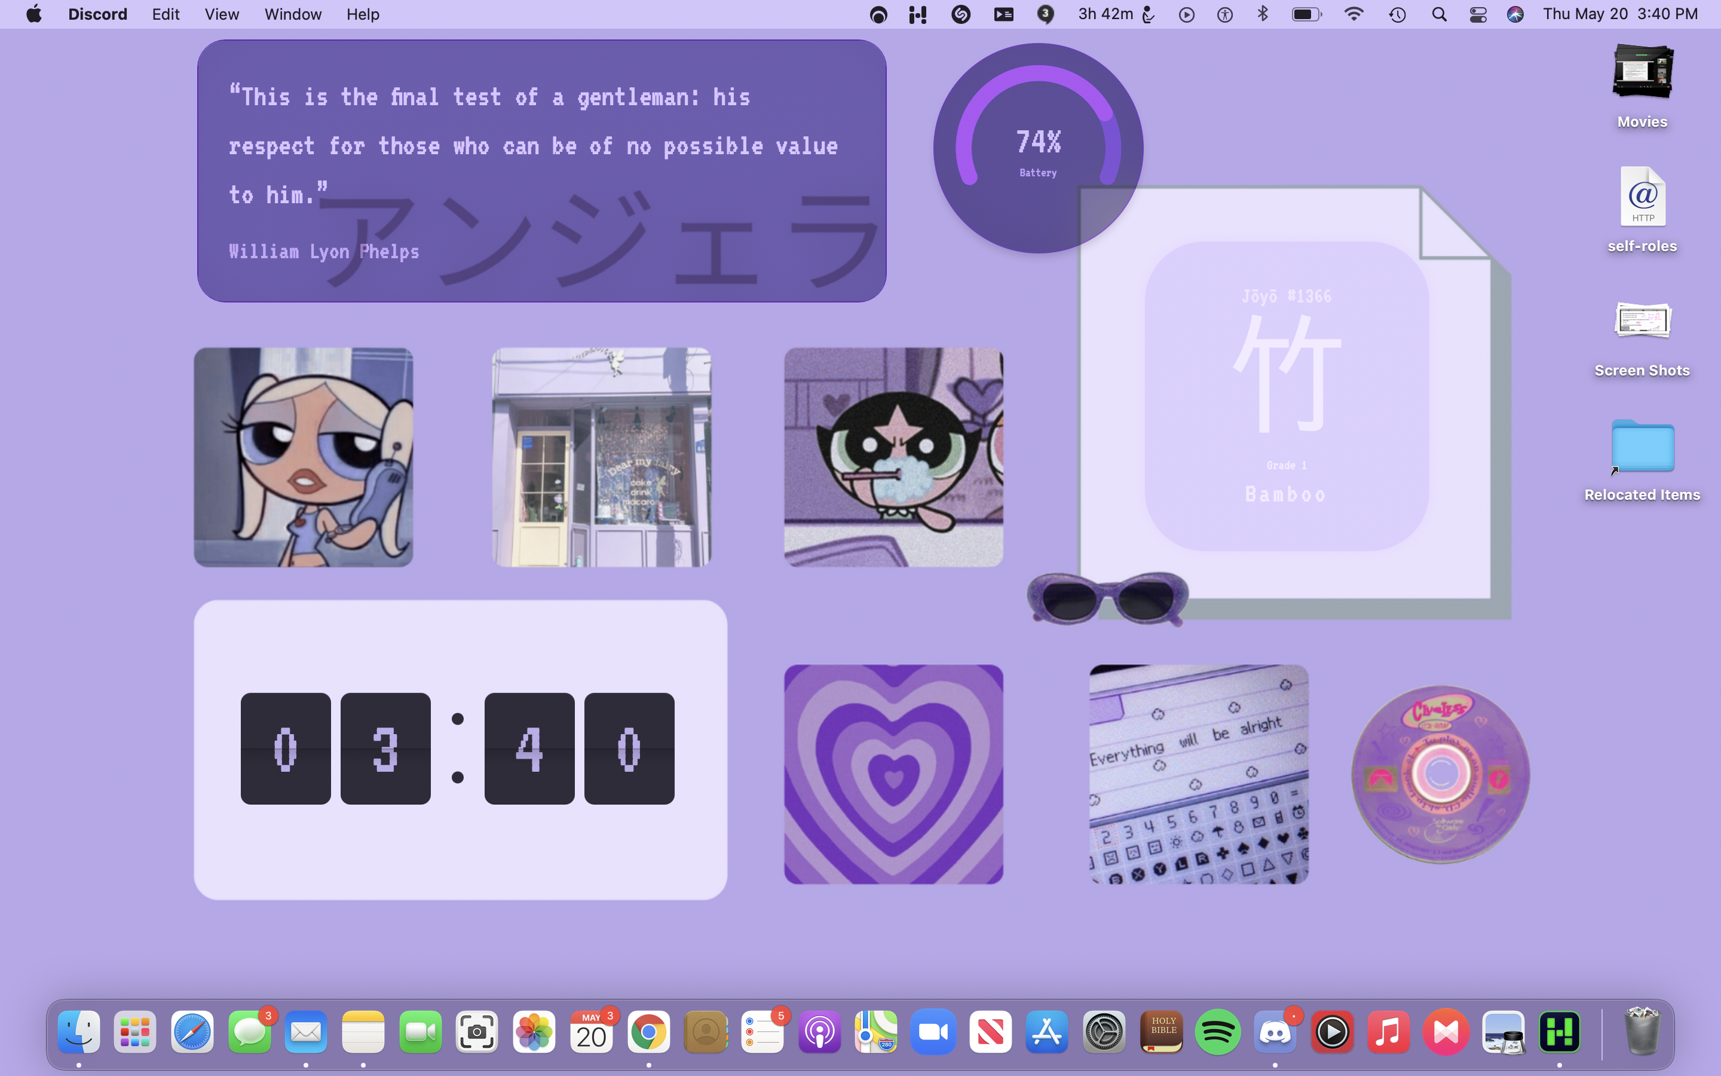This screenshot has width=1721, height=1076.
Task: Open Calendar showing May 20
Action: [592, 1032]
